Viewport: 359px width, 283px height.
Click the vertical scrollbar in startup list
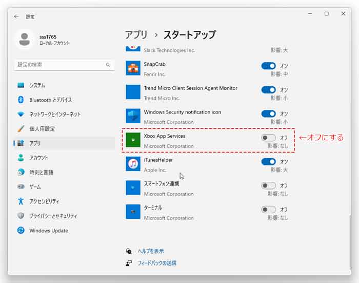tap(350, 242)
